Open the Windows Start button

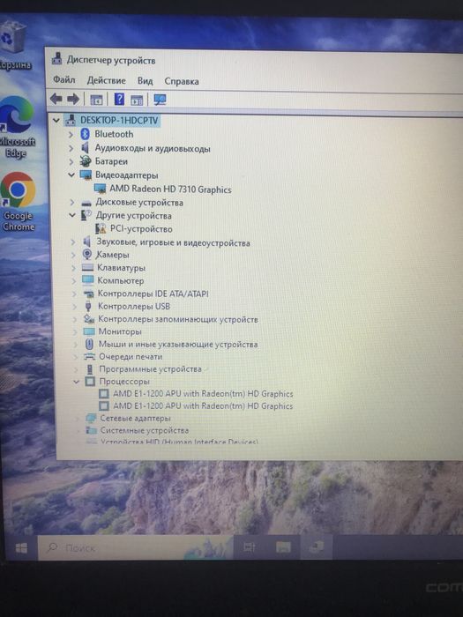click(x=21, y=548)
